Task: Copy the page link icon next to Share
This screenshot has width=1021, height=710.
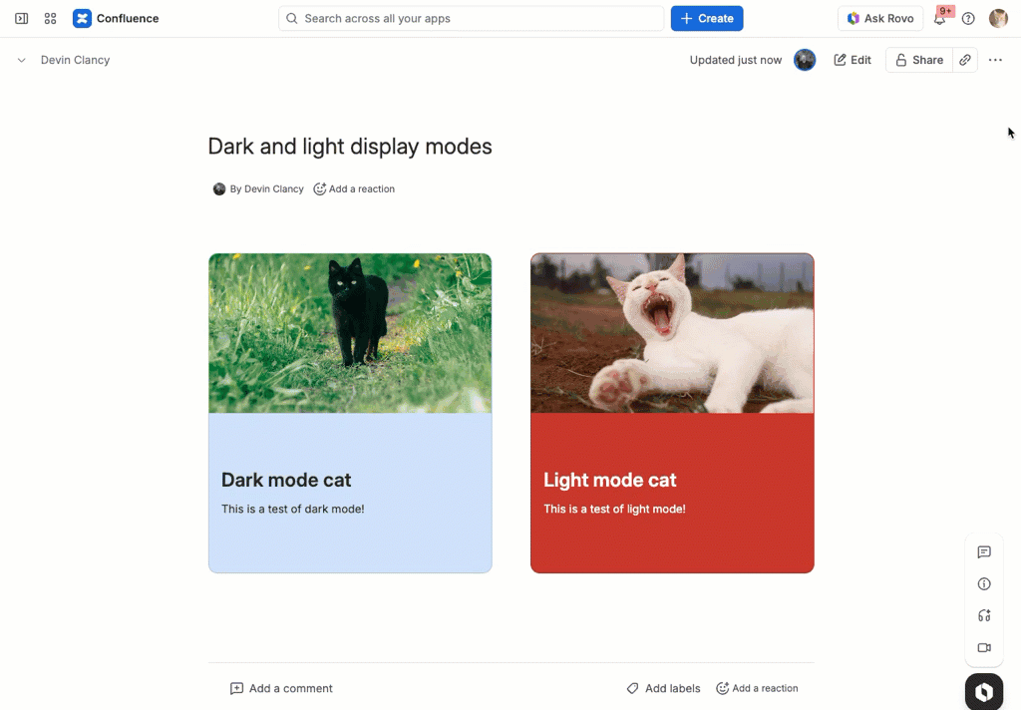Action: [x=964, y=60]
